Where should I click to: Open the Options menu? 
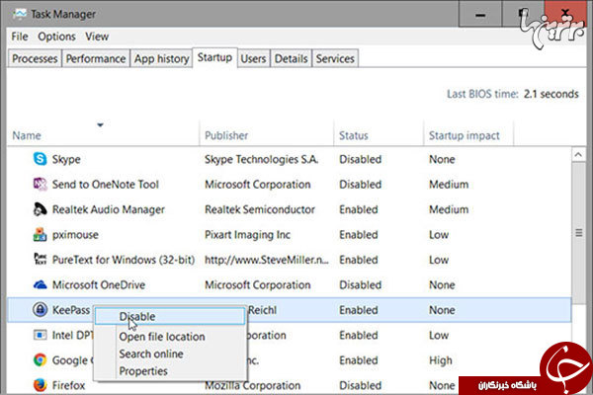(56, 37)
